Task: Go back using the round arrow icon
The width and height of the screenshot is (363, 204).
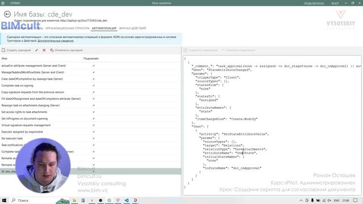Action: [7, 14]
